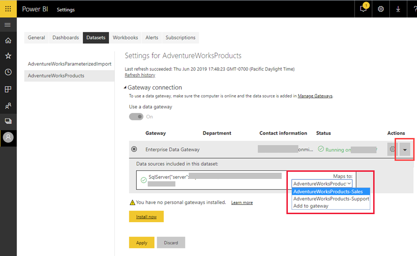Open Favorites star icon in sidebar
417x256 pixels.
point(8,56)
